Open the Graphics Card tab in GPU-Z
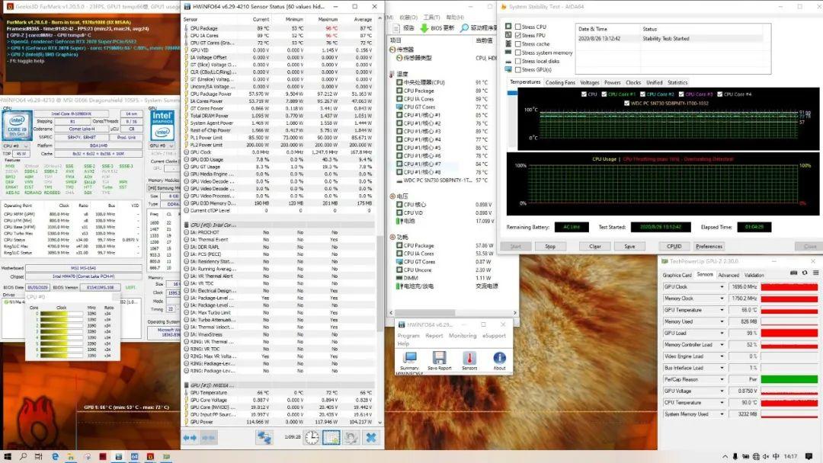 [x=677, y=275]
